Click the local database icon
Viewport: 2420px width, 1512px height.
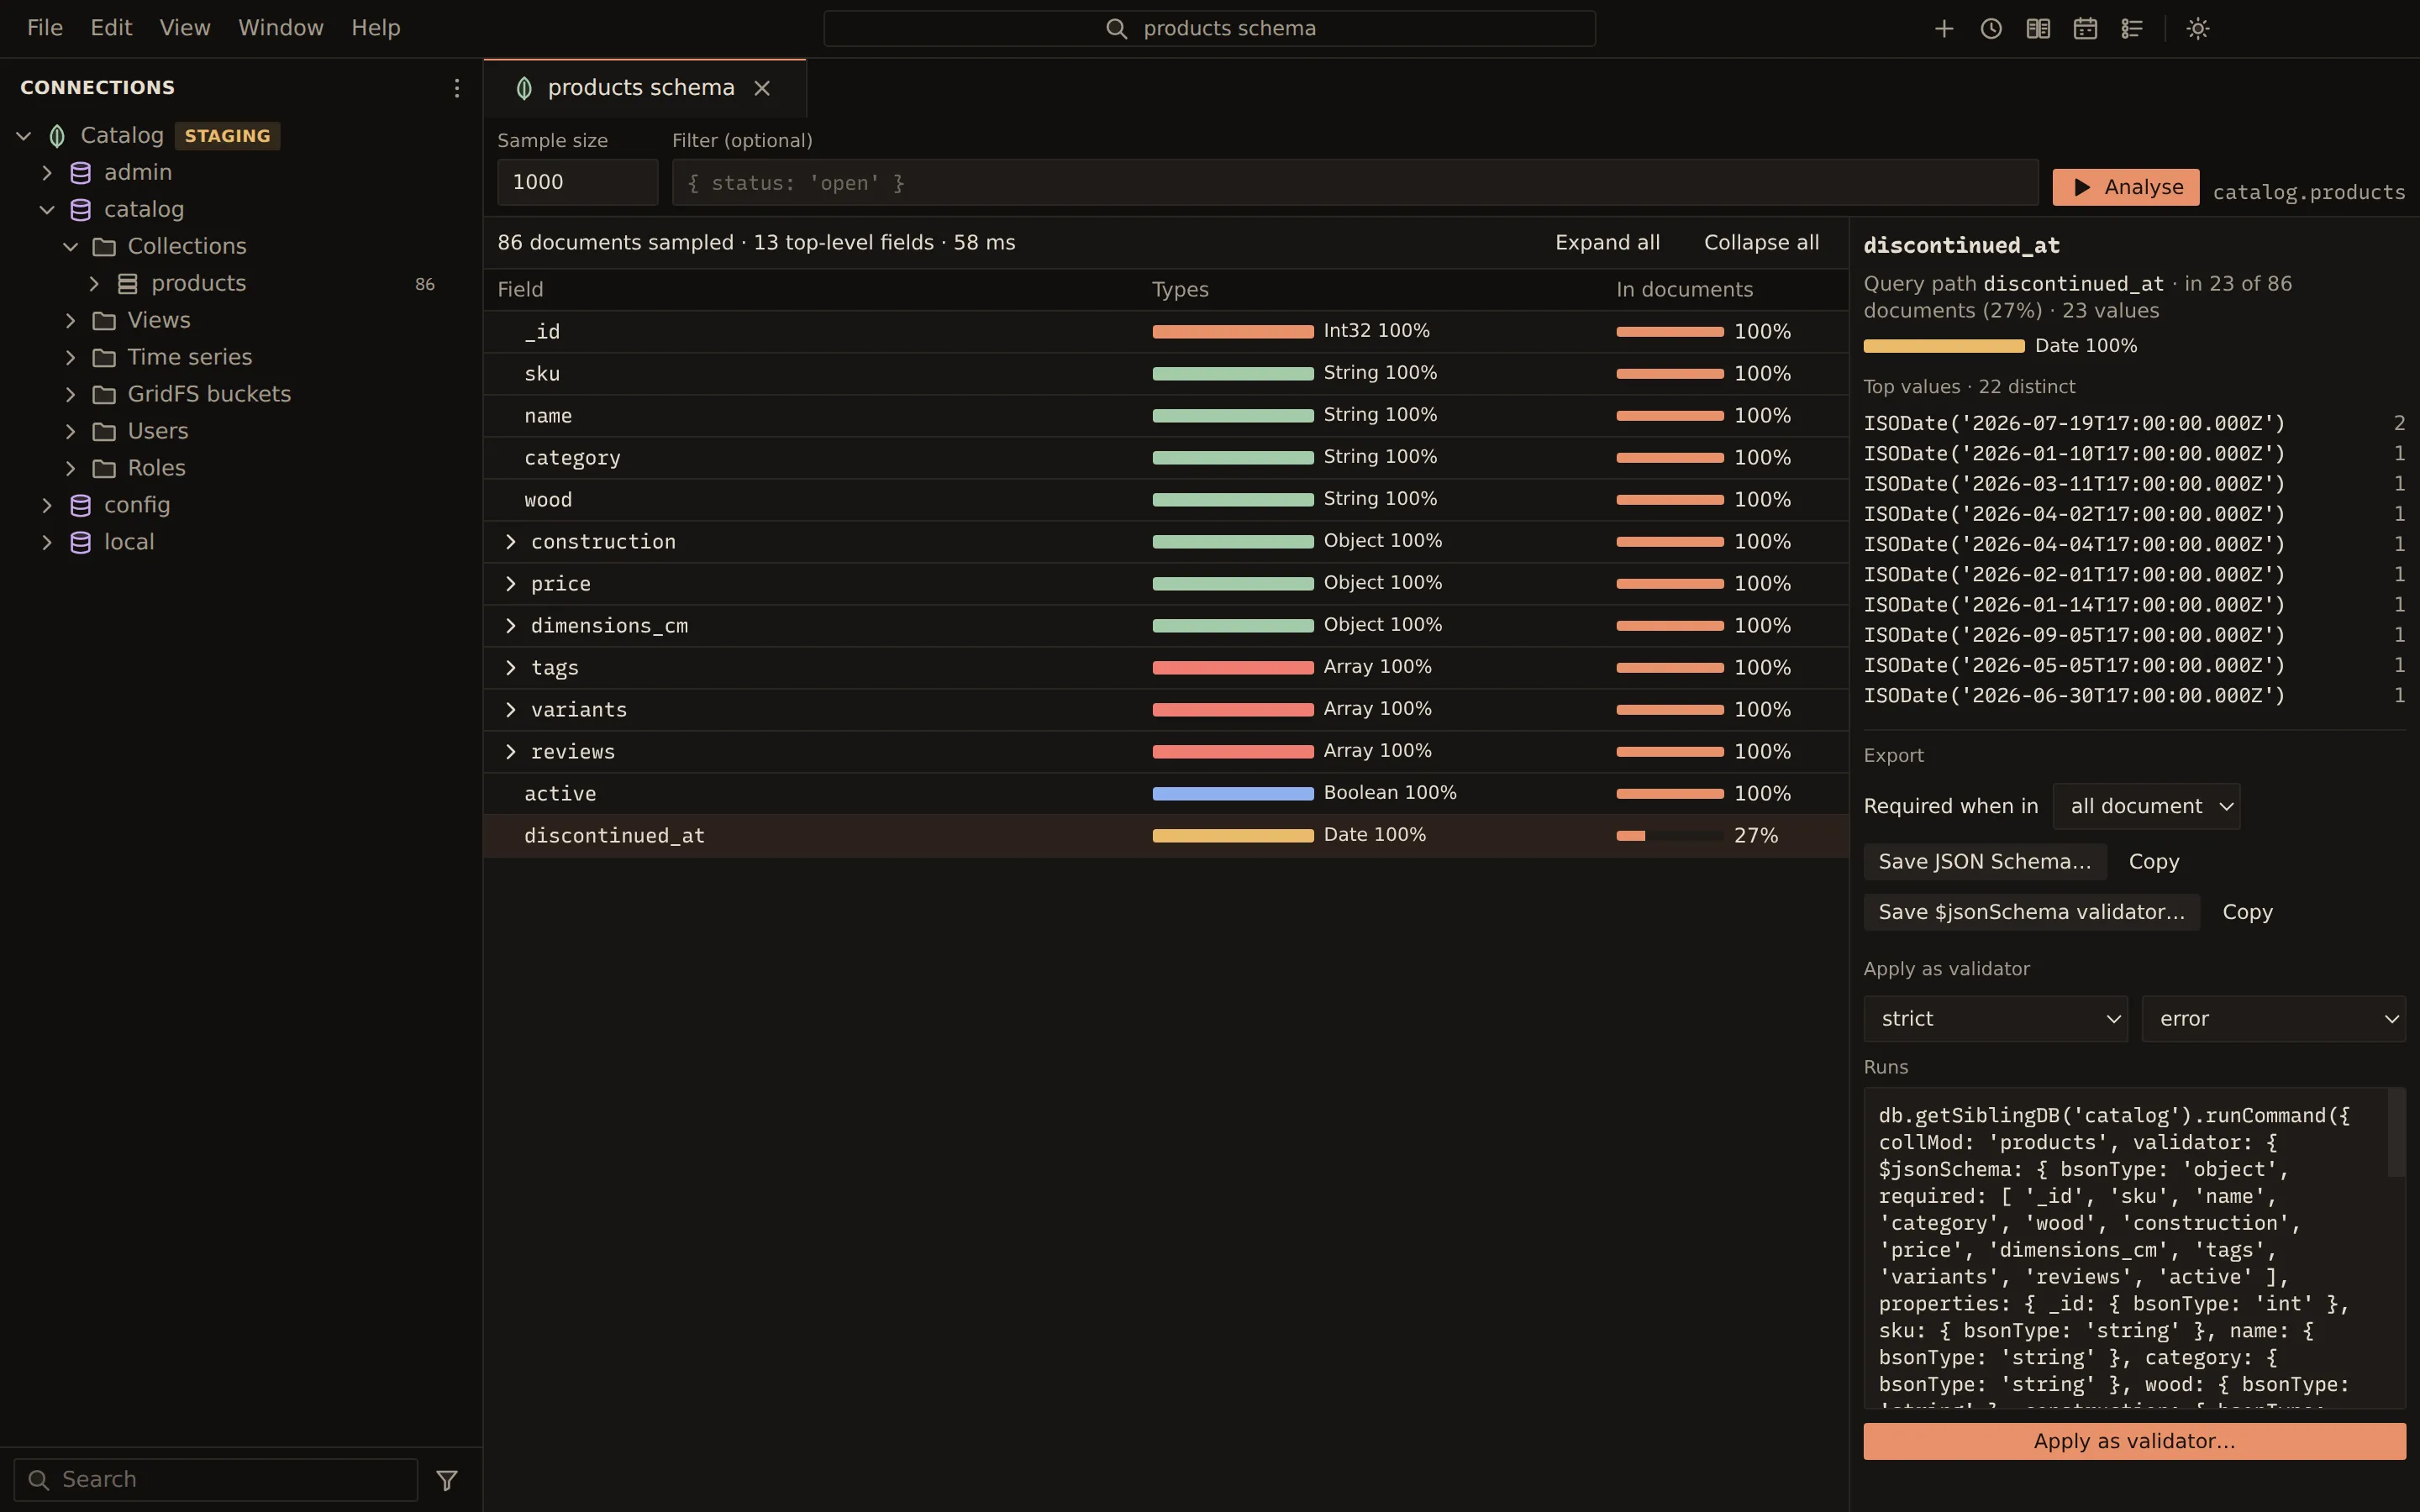point(81,543)
